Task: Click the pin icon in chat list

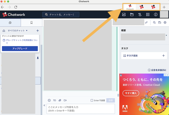Action: (x=38, y=58)
